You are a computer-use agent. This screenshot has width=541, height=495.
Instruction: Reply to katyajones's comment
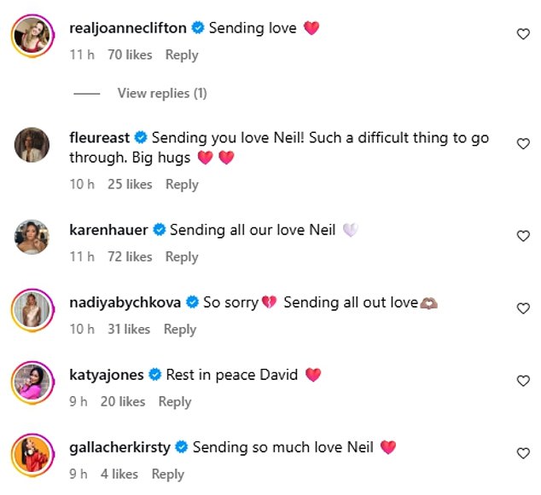click(175, 401)
